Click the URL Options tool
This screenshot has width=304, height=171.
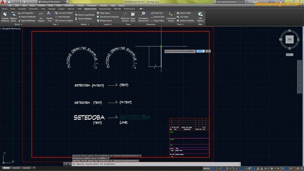(x=200, y=17)
